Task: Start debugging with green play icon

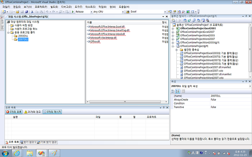Action: pos(73,12)
